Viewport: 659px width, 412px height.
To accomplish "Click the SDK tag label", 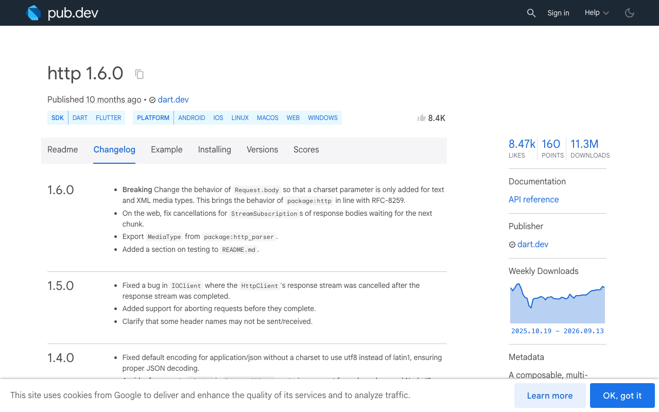I will coord(58,118).
